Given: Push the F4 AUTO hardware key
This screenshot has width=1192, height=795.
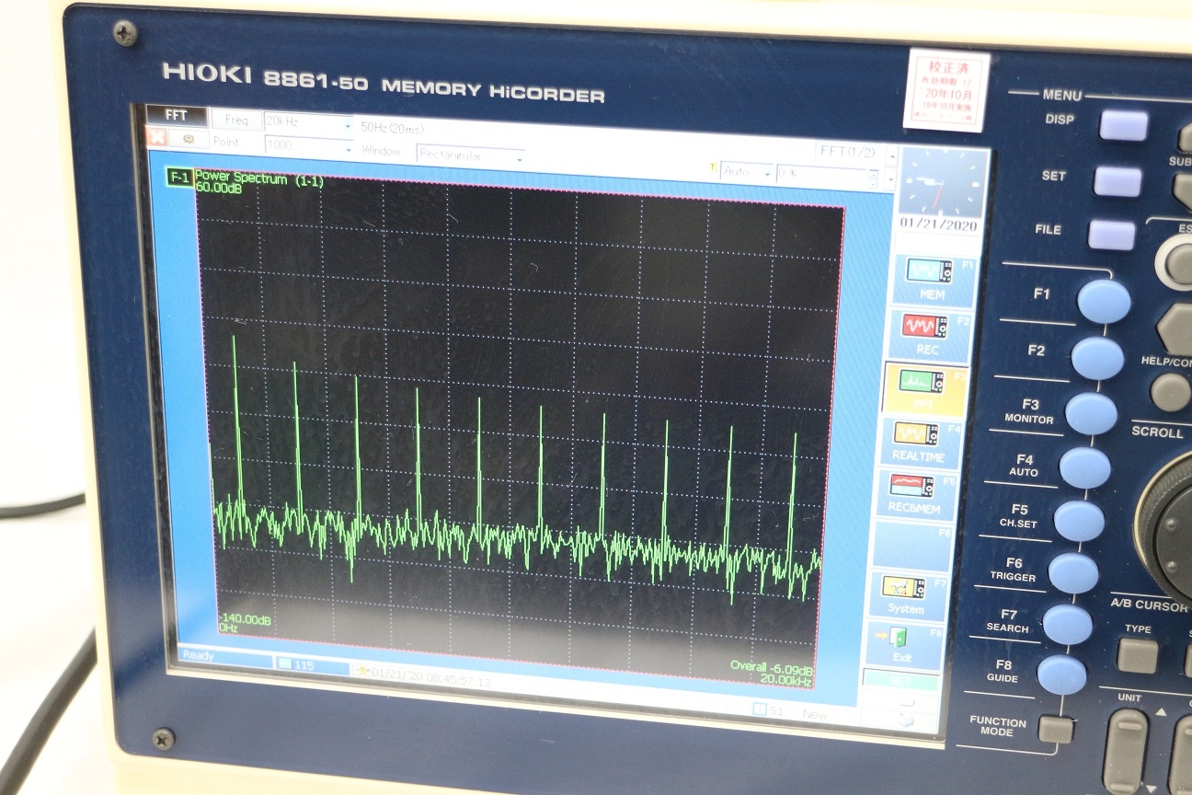Looking at the screenshot, I should [x=1084, y=467].
